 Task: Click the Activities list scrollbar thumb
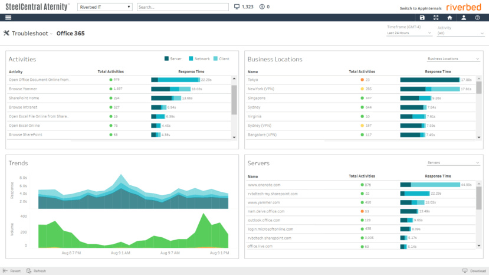[234, 100]
